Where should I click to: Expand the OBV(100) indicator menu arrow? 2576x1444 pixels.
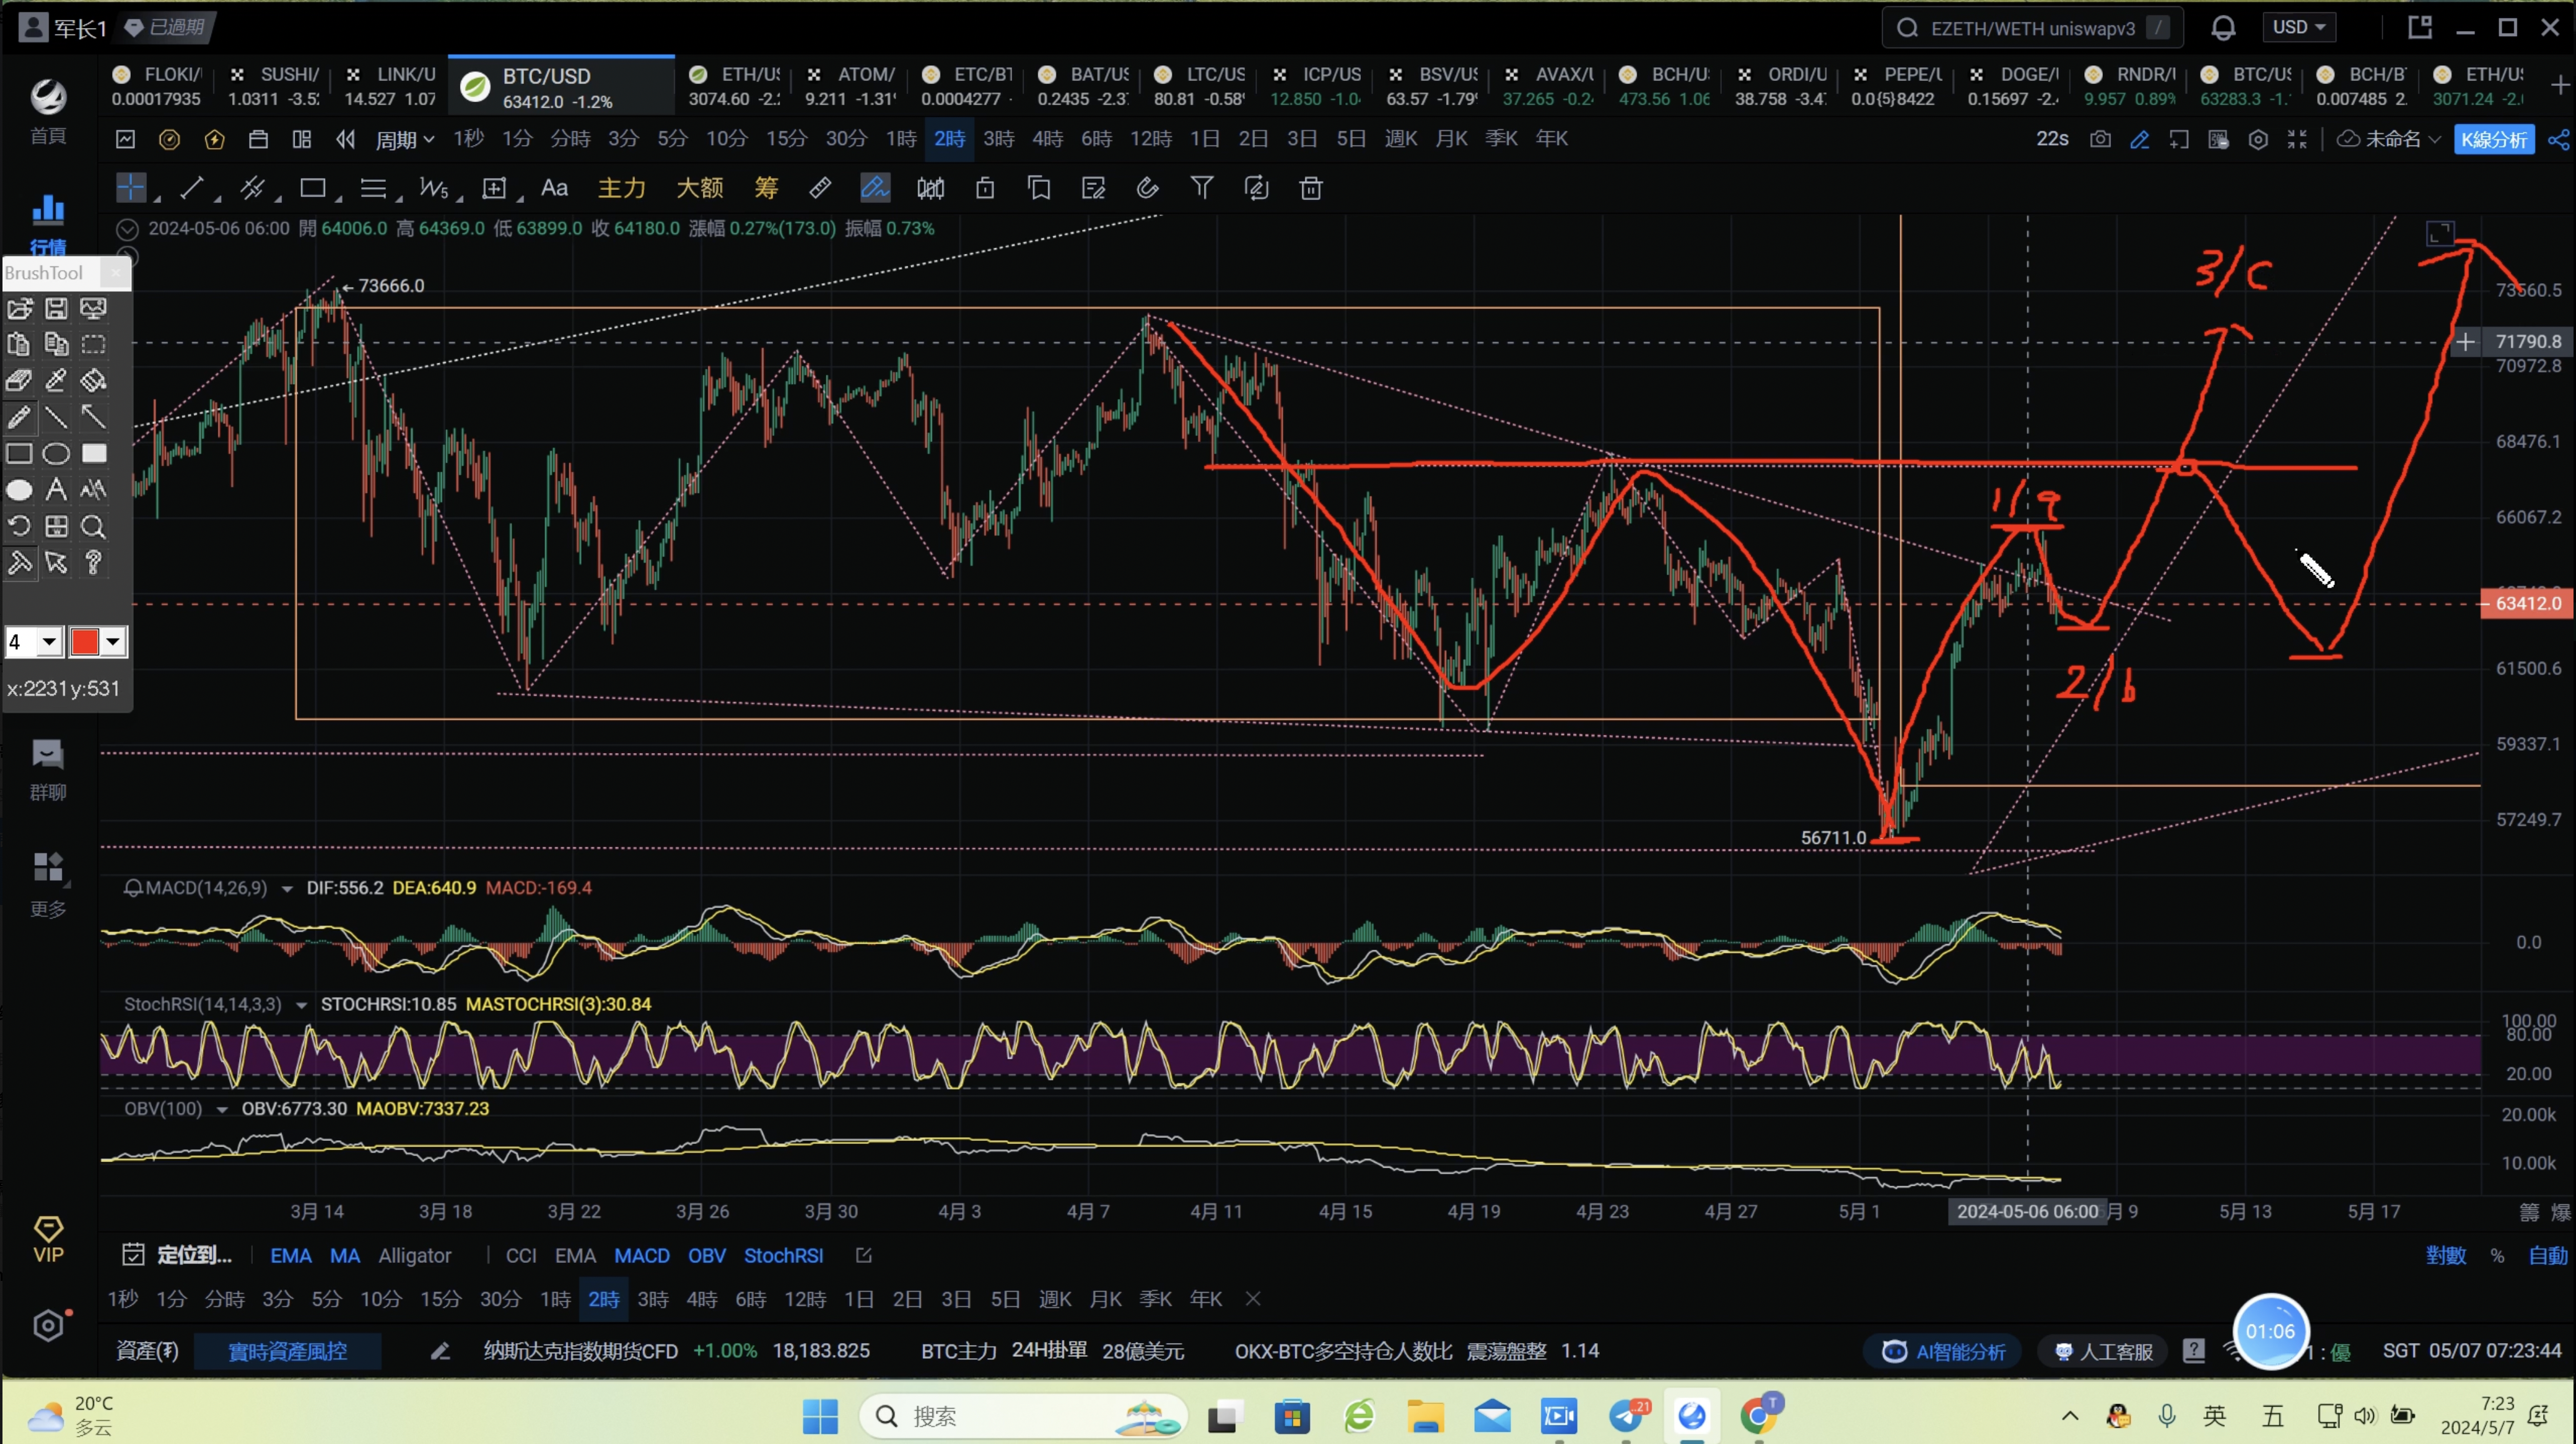click(221, 1109)
